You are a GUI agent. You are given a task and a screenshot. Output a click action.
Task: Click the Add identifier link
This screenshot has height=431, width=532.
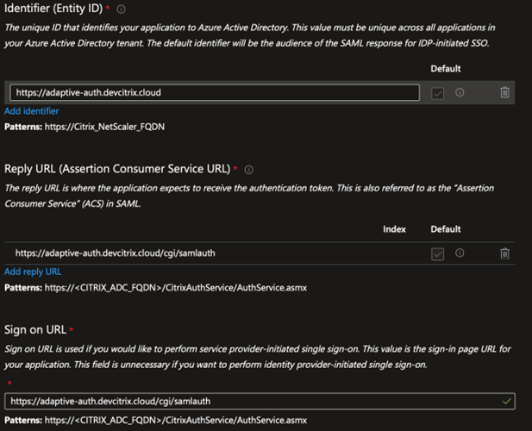31,111
